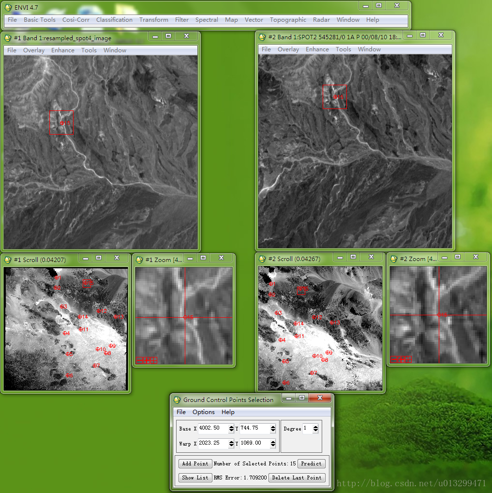Image resolution: width=492 pixels, height=493 pixels.
Task: Click zoom-in plus icon in #2 Zoom window
Action: click(401, 359)
